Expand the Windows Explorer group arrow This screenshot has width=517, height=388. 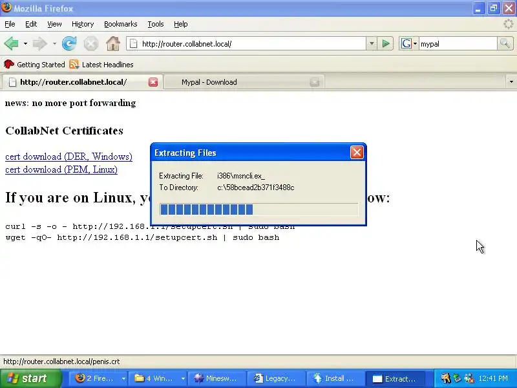[183, 378]
